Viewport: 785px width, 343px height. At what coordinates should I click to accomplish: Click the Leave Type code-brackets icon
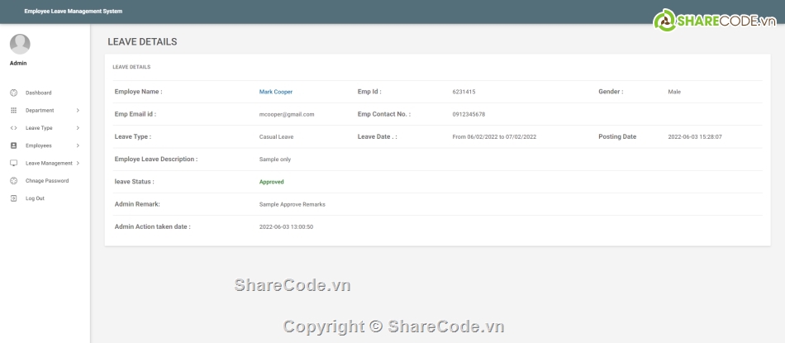tap(13, 128)
